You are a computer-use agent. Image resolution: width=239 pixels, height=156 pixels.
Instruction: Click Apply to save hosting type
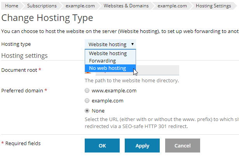click(x=142, y=146)
